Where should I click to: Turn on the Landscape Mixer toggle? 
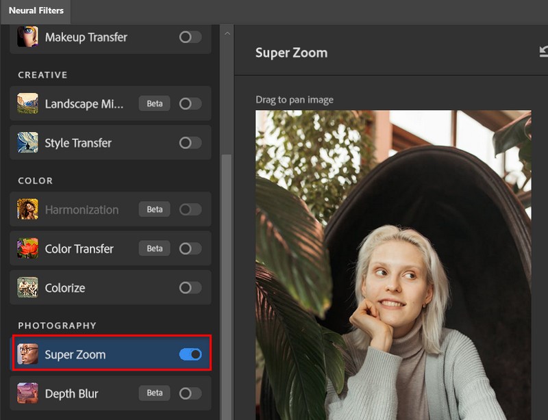tap(190, 103)
